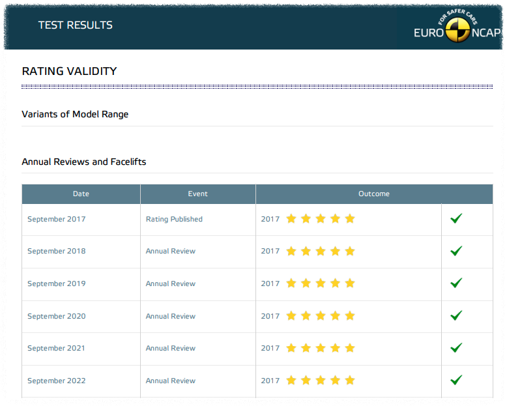The image size is (507, 406).
Task: Click the star rating in September 2022 row
Action: [x=321, y=381]
